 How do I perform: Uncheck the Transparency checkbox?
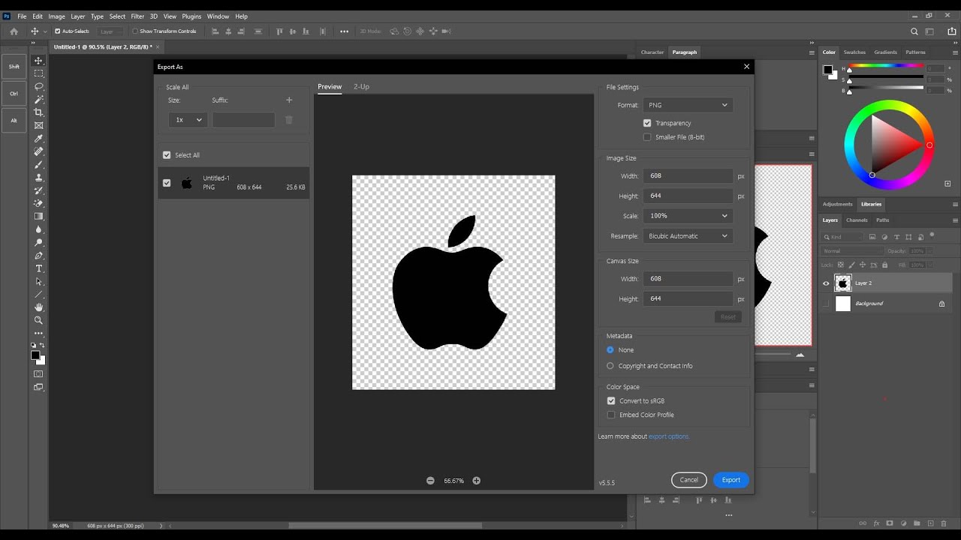coord(647,123)
